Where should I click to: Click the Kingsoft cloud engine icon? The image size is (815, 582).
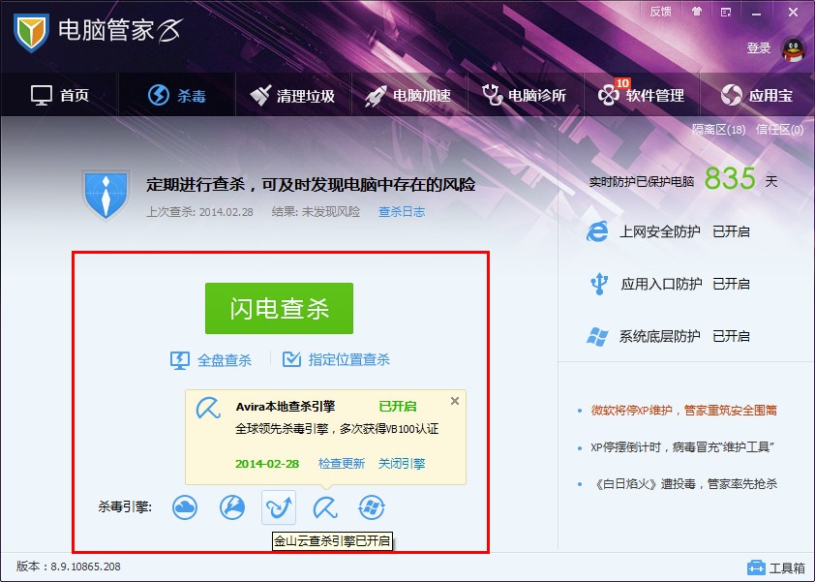click(279, 507)
